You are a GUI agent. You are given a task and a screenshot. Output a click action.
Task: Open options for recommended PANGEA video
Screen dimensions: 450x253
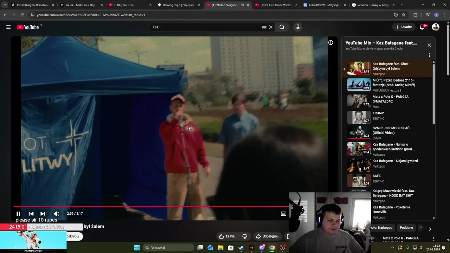click(x=433, y=239)
